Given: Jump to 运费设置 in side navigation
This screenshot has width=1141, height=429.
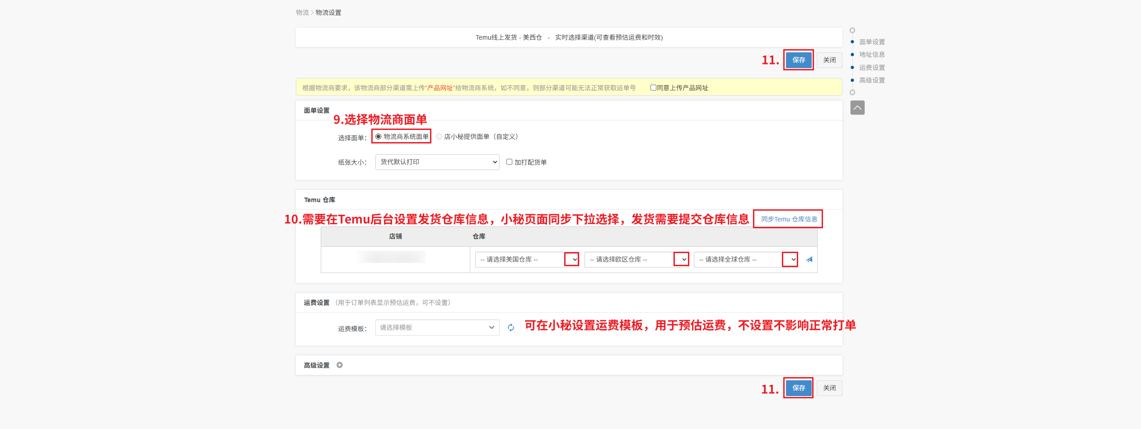Looking at the screenshot, I should (x=871, y=68).
